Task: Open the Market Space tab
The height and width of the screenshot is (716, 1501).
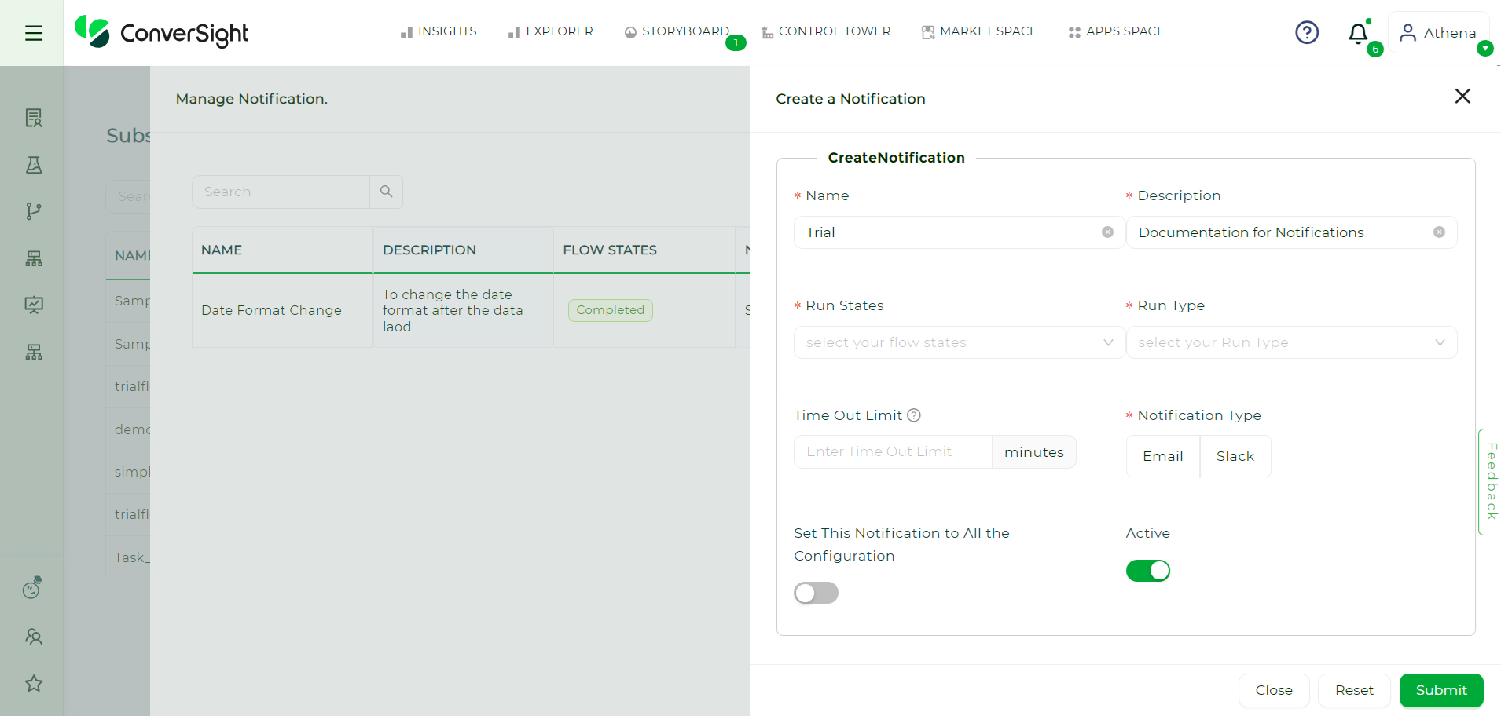Action: (x=979, y=31)
